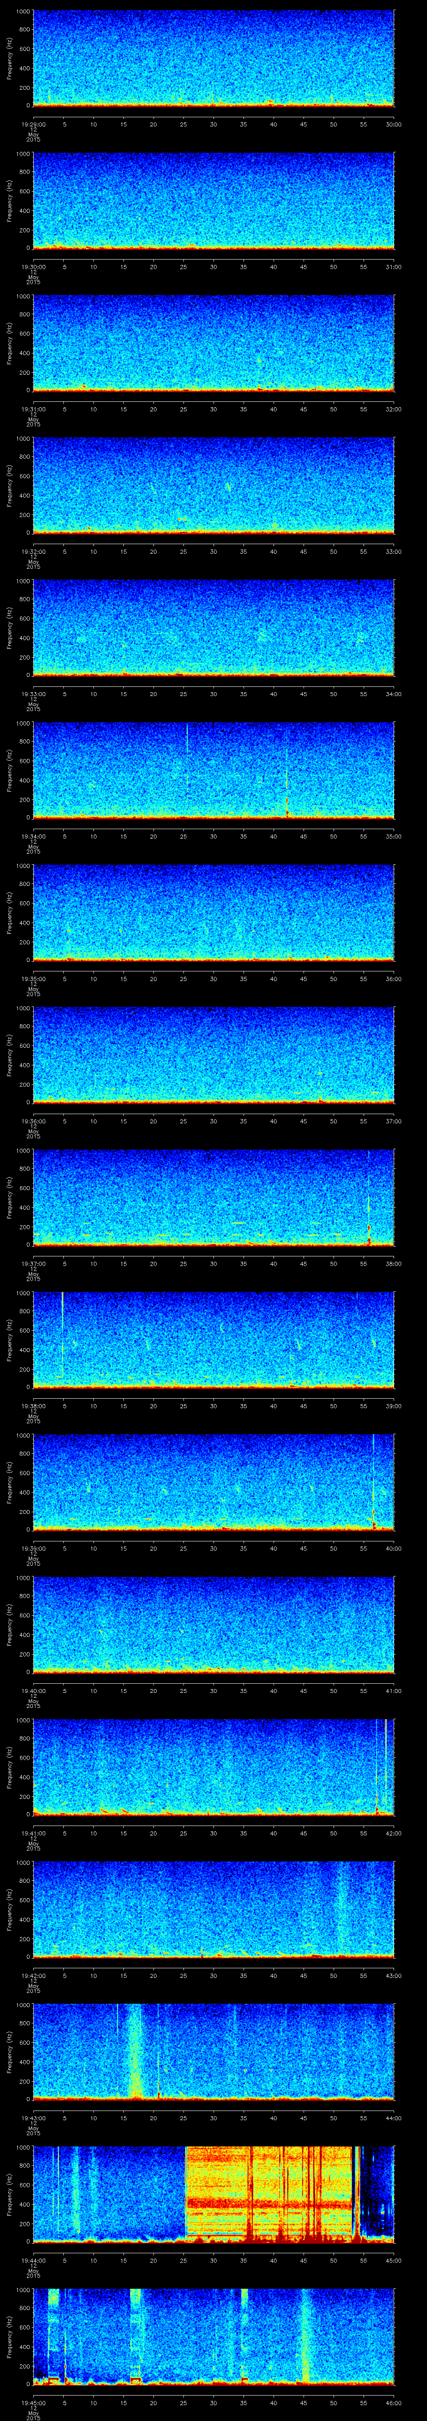This screenshot has height=2421, width=427.
Task: Click the 19:34:00 start time label
Action: pyautogui.click(x=33, y=837)
